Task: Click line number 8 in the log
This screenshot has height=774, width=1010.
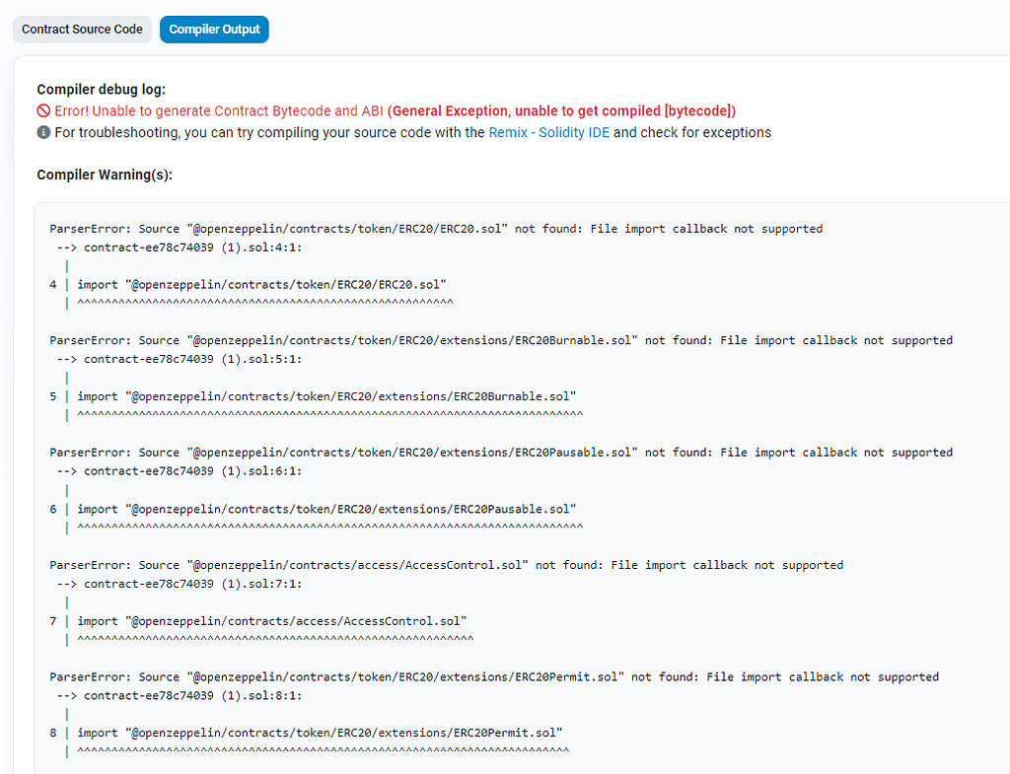Action: pyautogui.click(x=53, y=733)
